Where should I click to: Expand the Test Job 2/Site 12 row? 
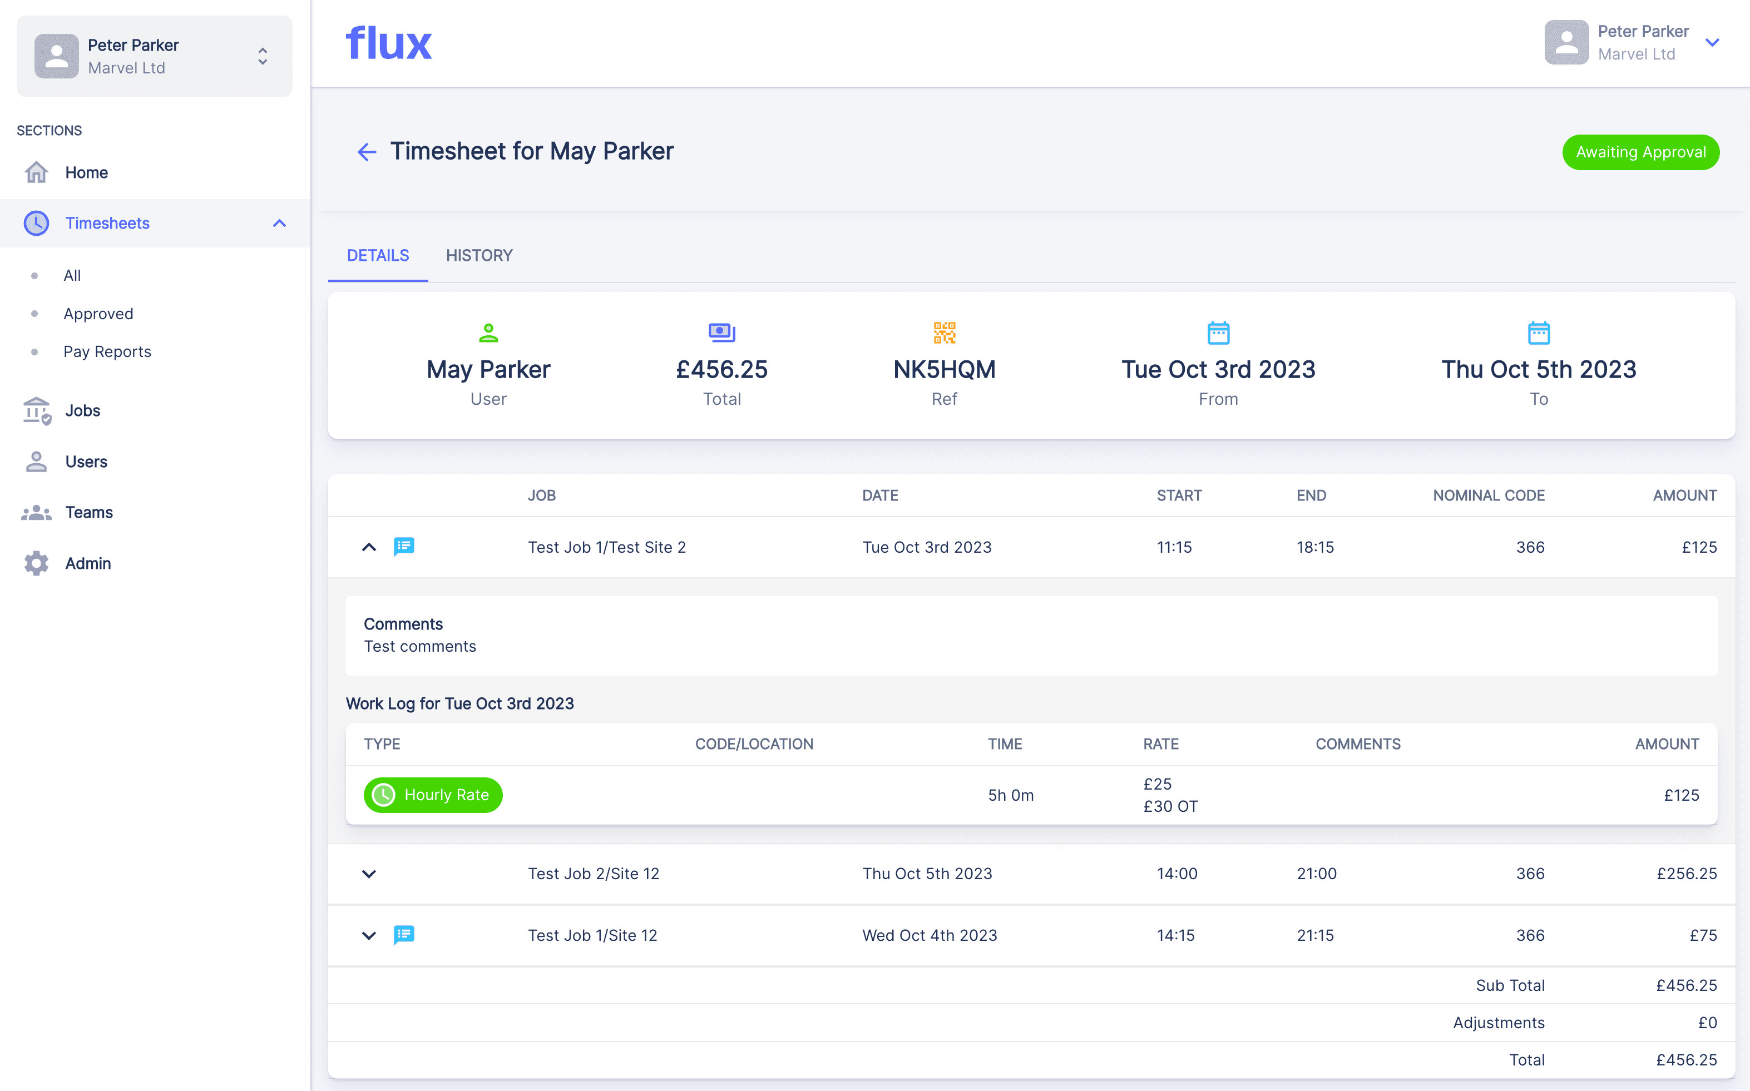(369, 874)
